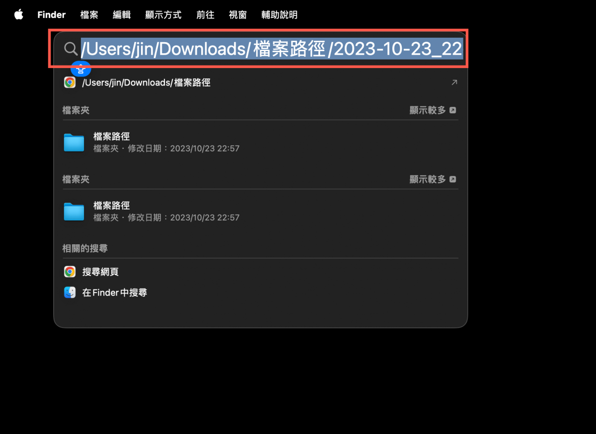The height and width of the screenshot is (434, 596).
Task: Click the Chrome icon beside the Downloads path suggestion
Action: [x=70, y=82]
